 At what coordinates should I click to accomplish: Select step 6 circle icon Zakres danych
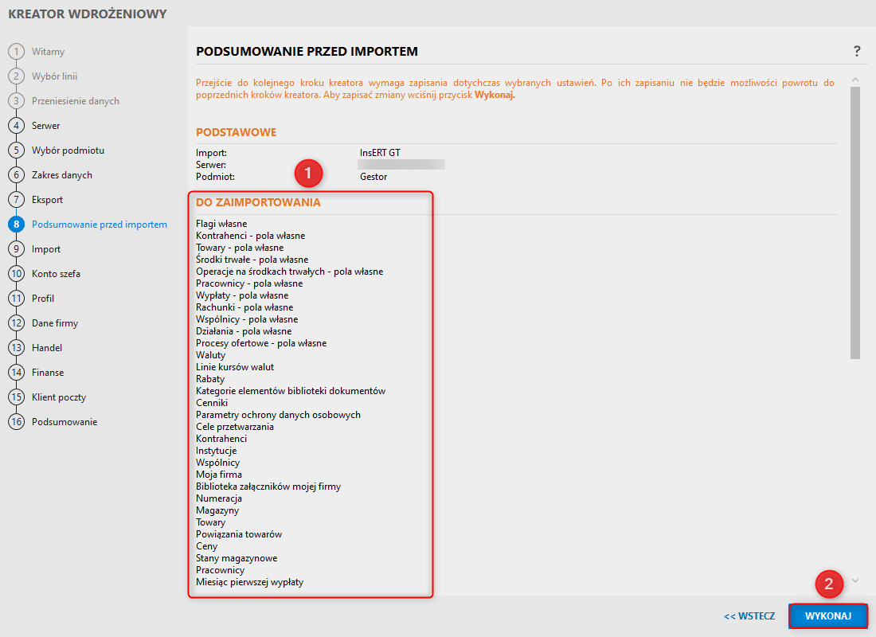[16, 175]
